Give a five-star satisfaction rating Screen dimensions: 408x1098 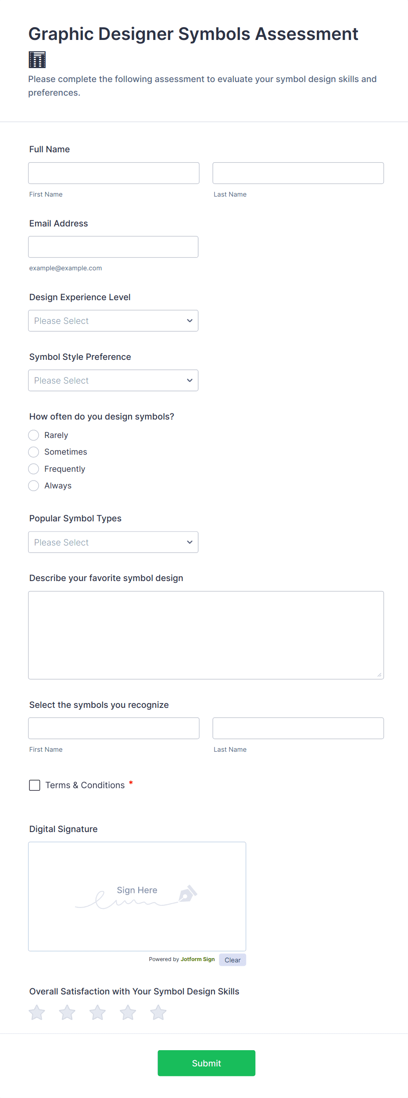[x=158, y=1012]
